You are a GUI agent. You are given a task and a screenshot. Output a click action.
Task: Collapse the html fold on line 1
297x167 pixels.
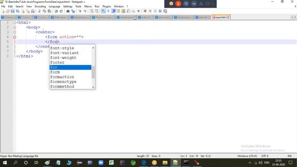(14, 23)
